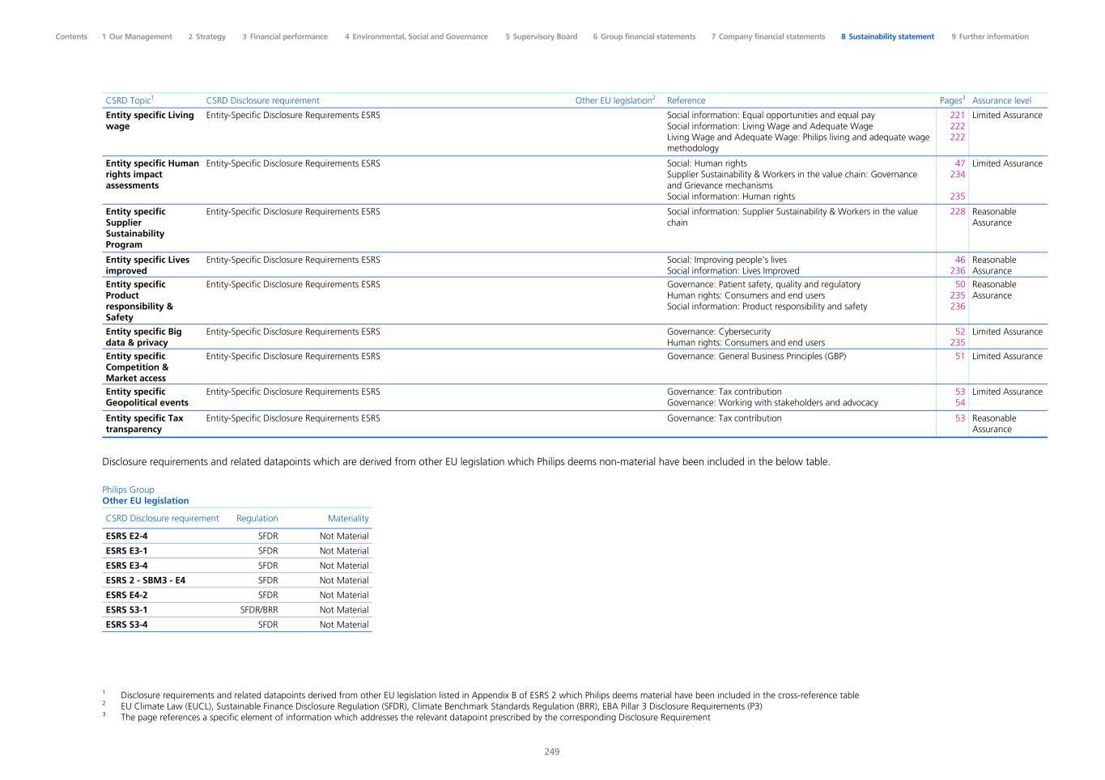
Task: Navigate to the Financial performance section
Action: (x=285, y=36)
